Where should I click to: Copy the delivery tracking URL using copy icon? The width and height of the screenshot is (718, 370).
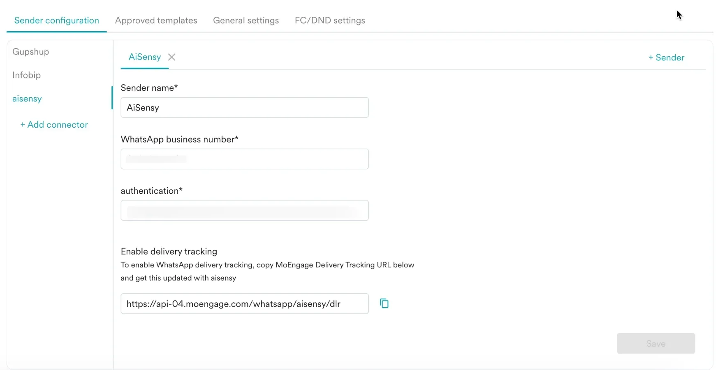(384, 303)
